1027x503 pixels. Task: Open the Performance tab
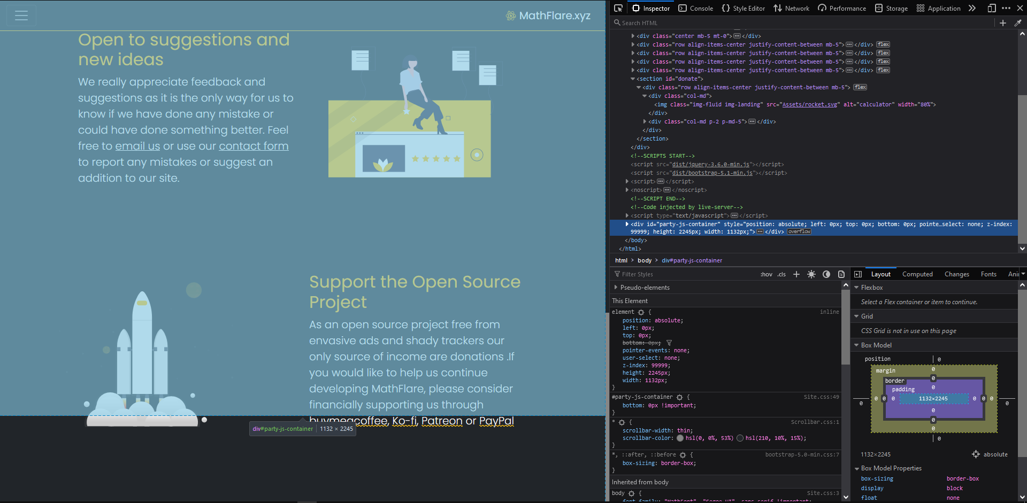(842, 8)
